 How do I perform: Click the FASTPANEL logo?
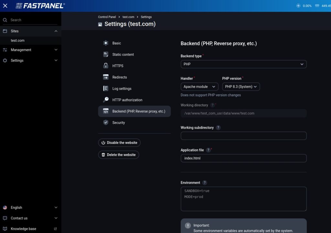point(40,6)
